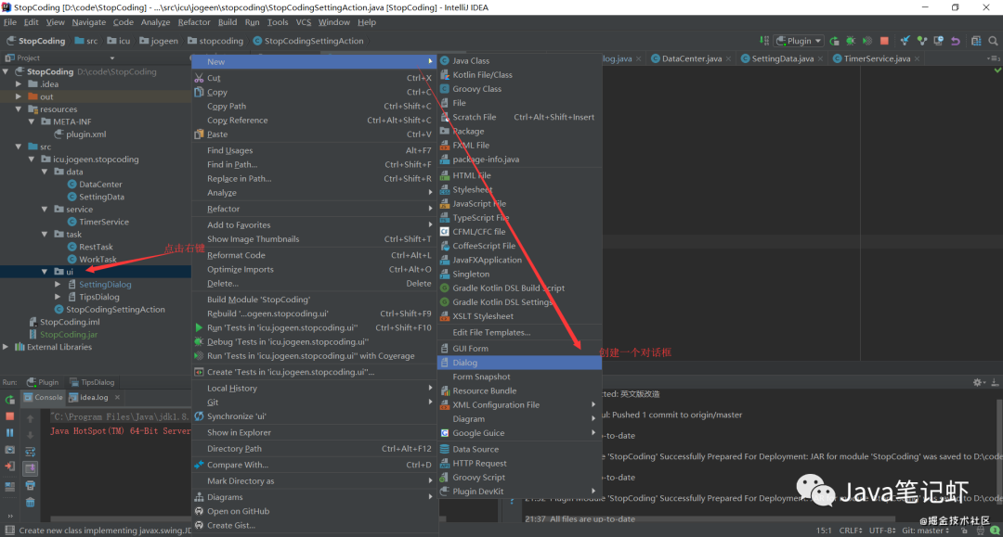Switch to DataCenter.java editor tab

[692, 58]
